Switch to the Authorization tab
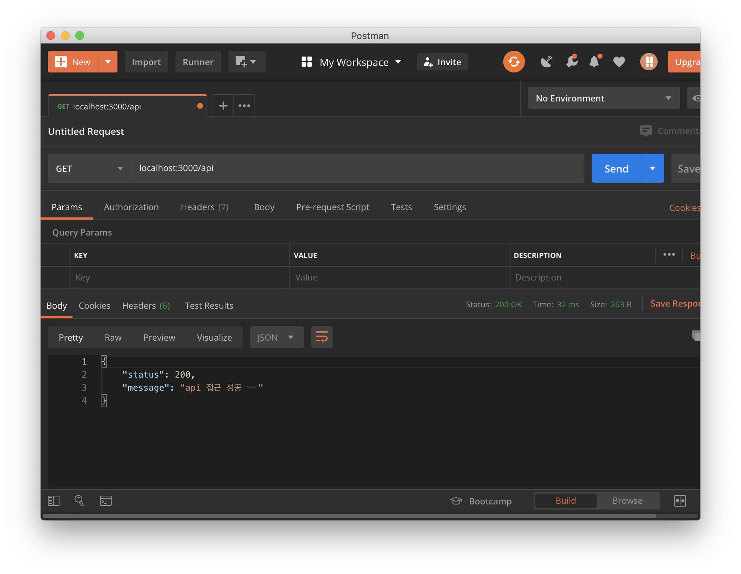The width and height of the screenshot is (741, 574). pyautogui.click(x=131, y=207)
